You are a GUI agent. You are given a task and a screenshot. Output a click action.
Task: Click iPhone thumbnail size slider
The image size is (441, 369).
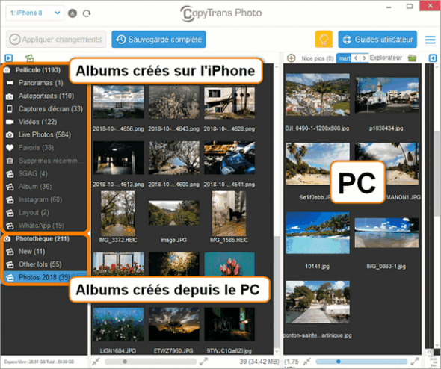point(151,362)
